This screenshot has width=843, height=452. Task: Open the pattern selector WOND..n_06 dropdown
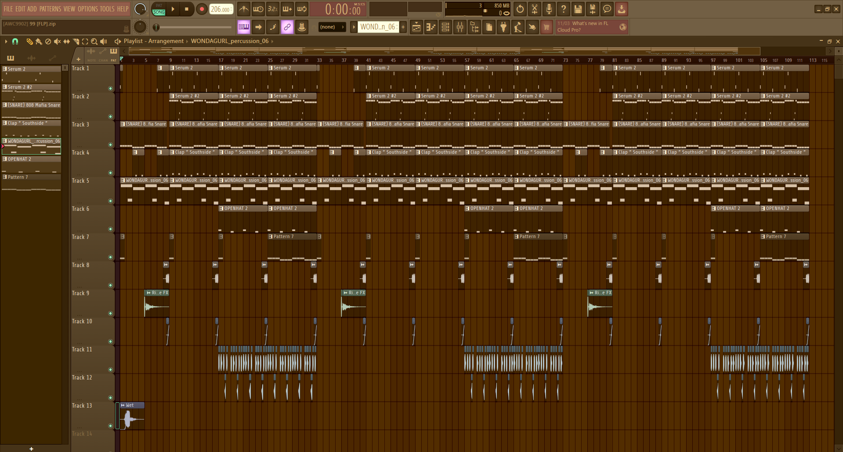pyautogui.click(x=378, y=27)
